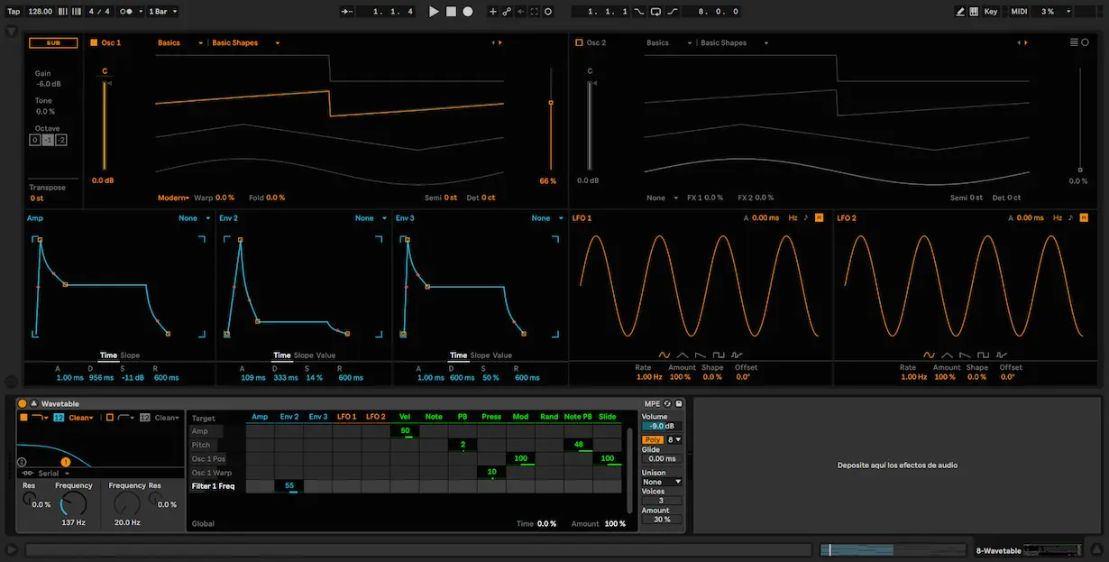This screenshot has height=562, width=1109.
Task: Click LFO 2 synced note rate icon
Action: point(1071,217)
